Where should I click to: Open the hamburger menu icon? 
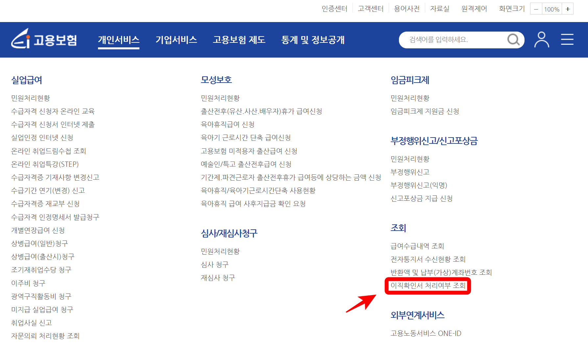pos(567,39)
